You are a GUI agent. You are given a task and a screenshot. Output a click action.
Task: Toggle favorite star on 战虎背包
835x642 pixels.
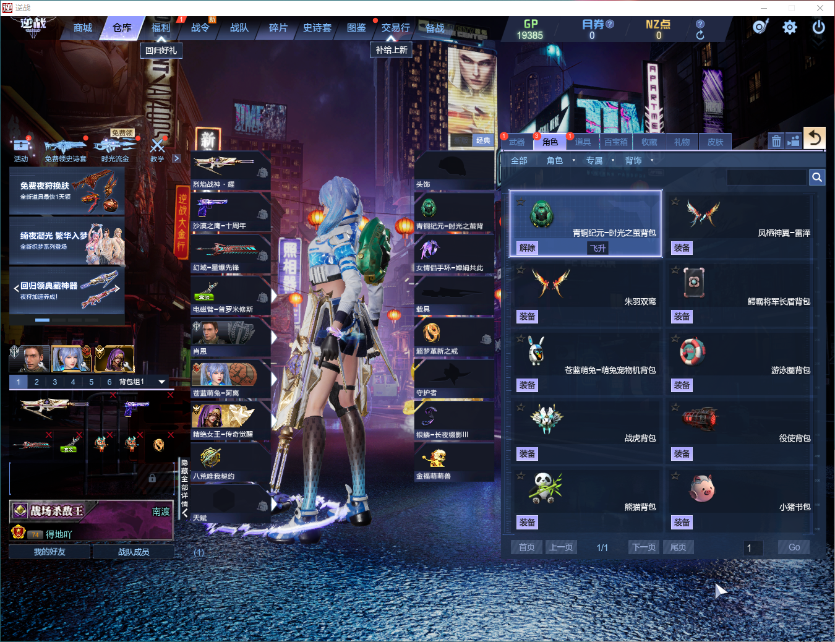(x=521, y=407)
